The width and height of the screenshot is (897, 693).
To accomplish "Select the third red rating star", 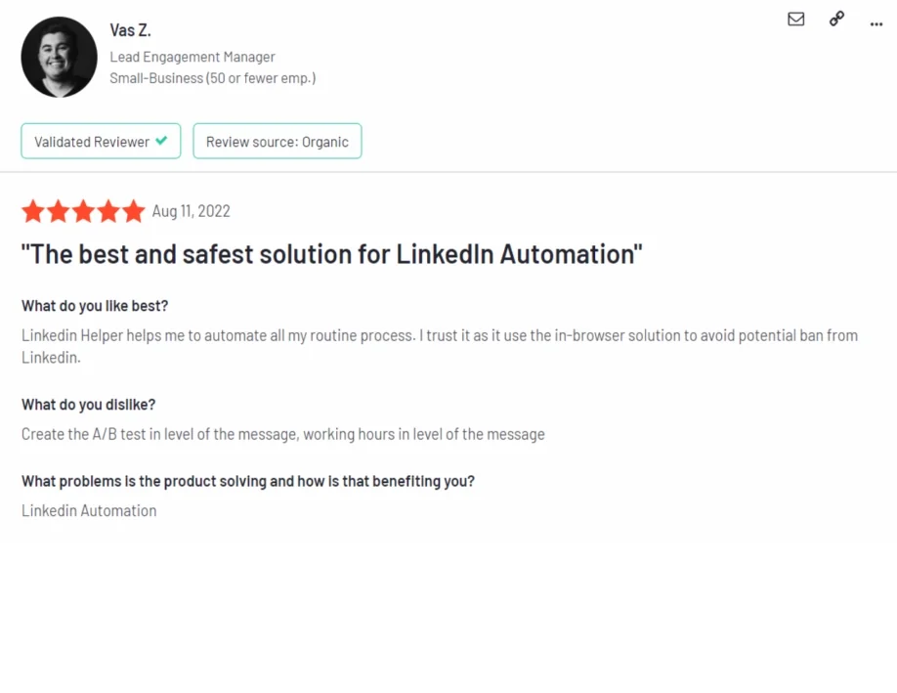I will [83, 210].
